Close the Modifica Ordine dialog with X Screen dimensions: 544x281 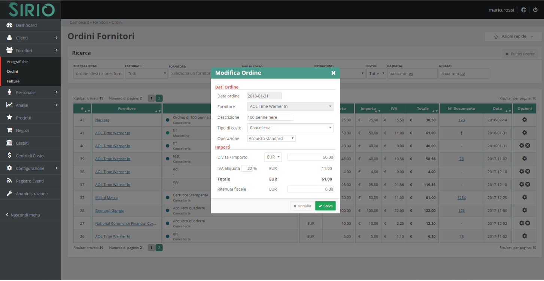pos(333,73)
